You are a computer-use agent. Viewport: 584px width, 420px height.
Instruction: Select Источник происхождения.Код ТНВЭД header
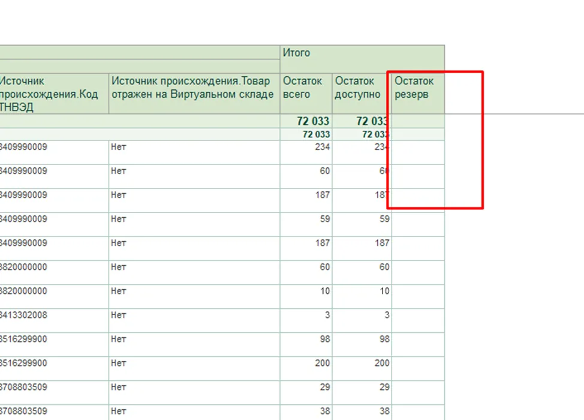coord(54,94)
